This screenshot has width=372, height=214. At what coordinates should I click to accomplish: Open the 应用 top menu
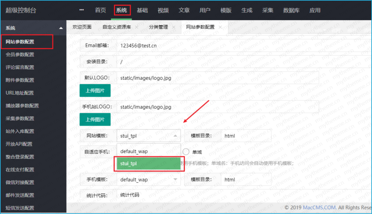tap(315, 10)
